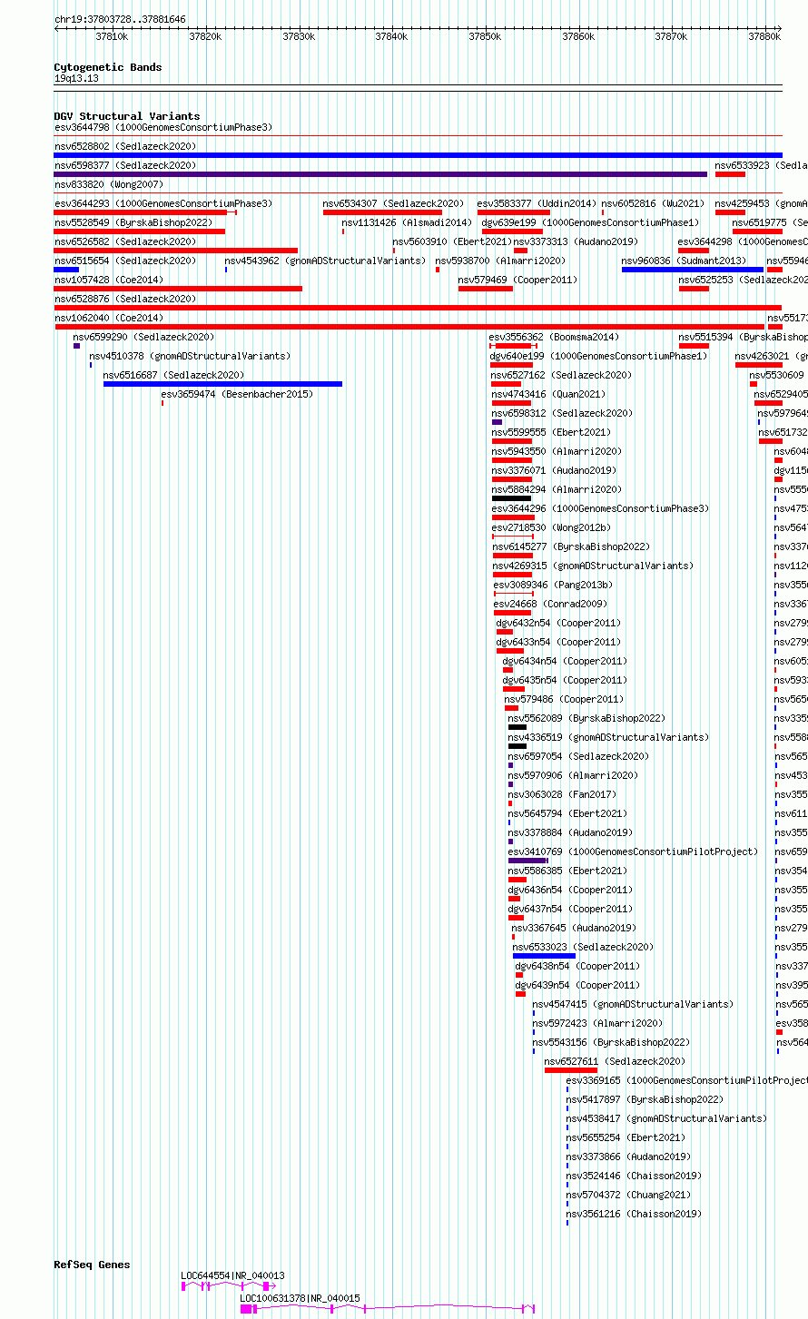Image resolution: width=808 pixels, height=1319 pixels.
Task: Open esv3556362 (Boomsma2014) variant
Action: (554, 337)
